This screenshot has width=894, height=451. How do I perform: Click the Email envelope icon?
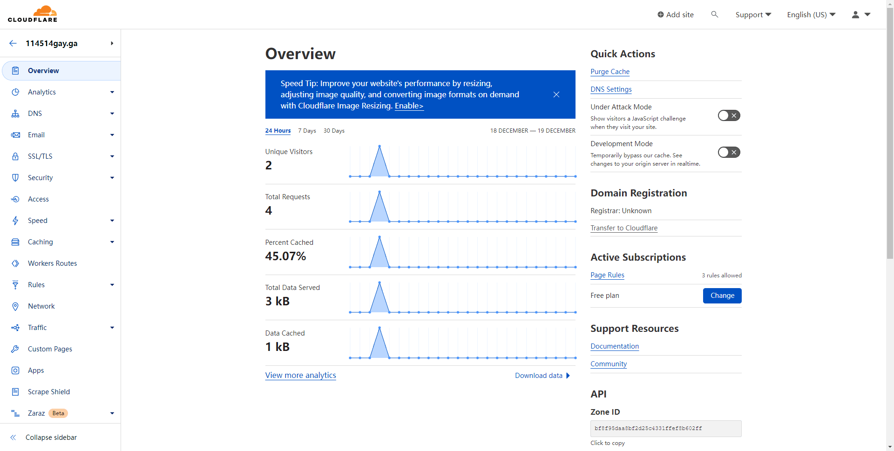tap(15, 135)
